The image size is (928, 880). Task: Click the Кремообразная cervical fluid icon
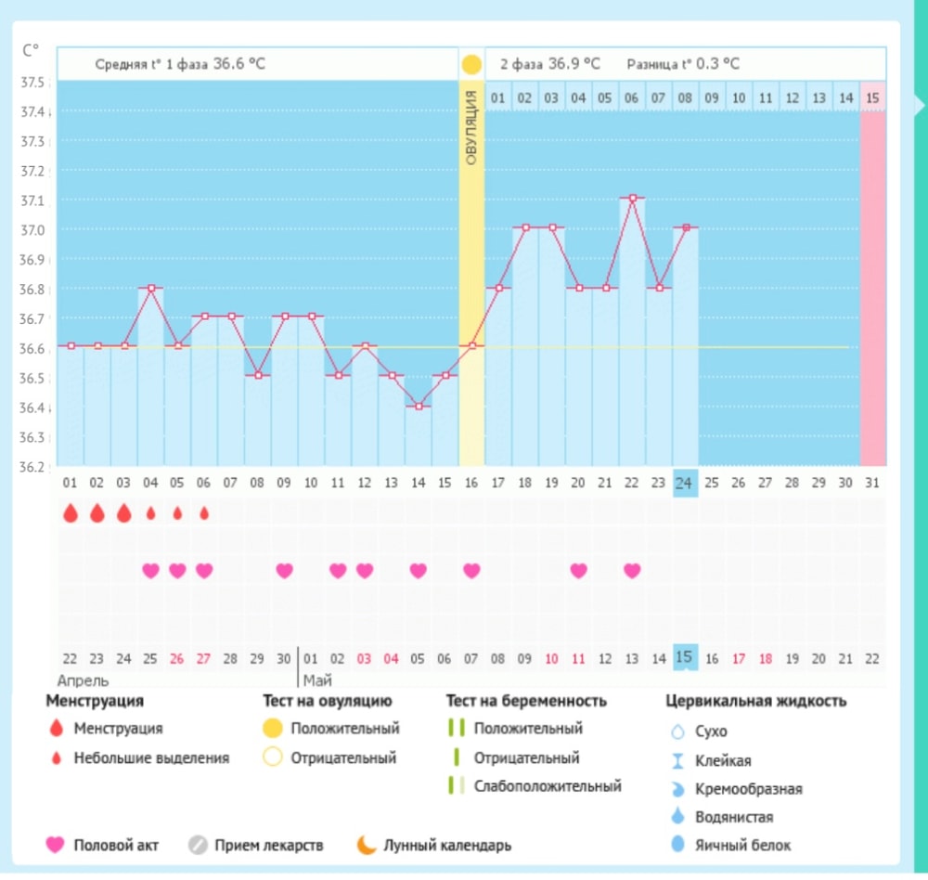click(x=677, y=789)
